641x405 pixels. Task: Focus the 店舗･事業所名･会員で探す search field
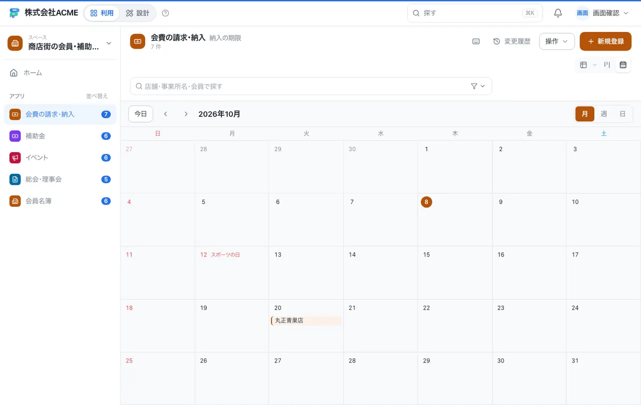coord(311,86)
